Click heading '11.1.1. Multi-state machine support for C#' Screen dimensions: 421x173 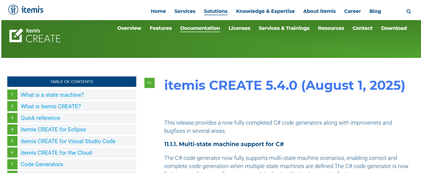click(x=224, y=144)
